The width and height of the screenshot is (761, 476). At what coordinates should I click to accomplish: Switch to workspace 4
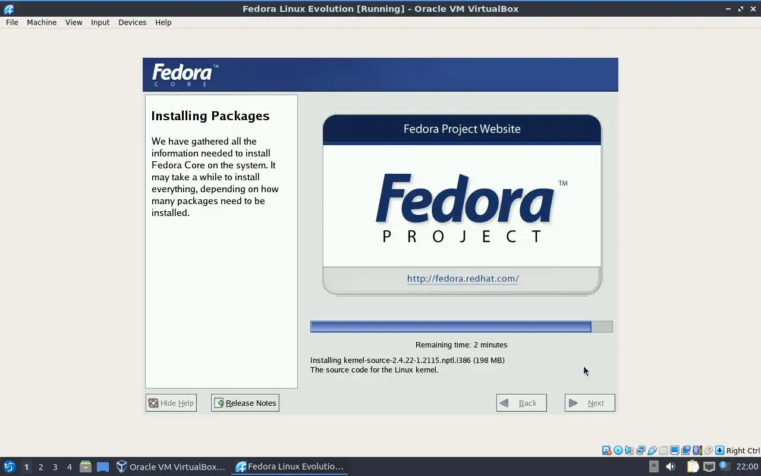[x=69, y=466]
